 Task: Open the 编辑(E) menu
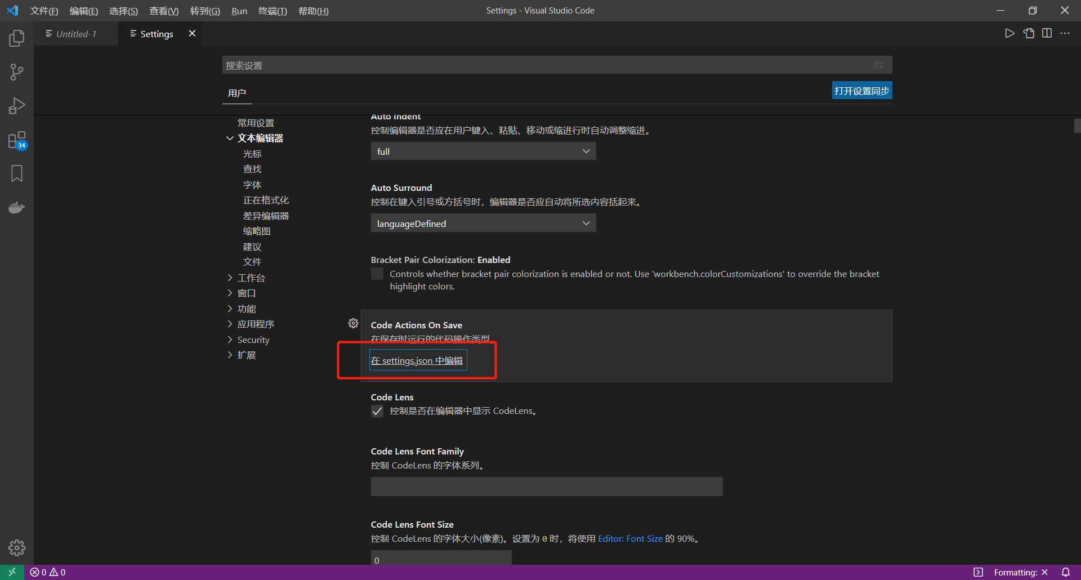click(84, 11)
